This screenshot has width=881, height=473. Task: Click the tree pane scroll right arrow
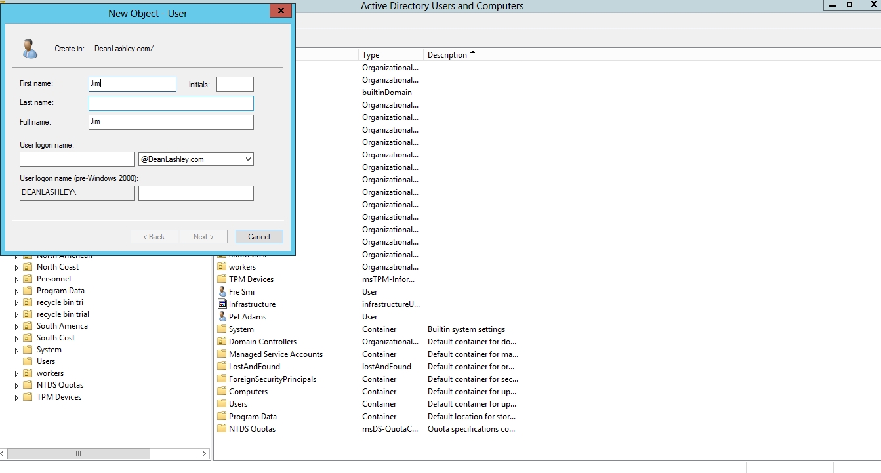coord(205,453)
